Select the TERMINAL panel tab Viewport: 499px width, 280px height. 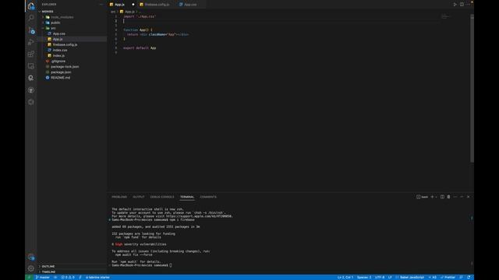(187, 197)
